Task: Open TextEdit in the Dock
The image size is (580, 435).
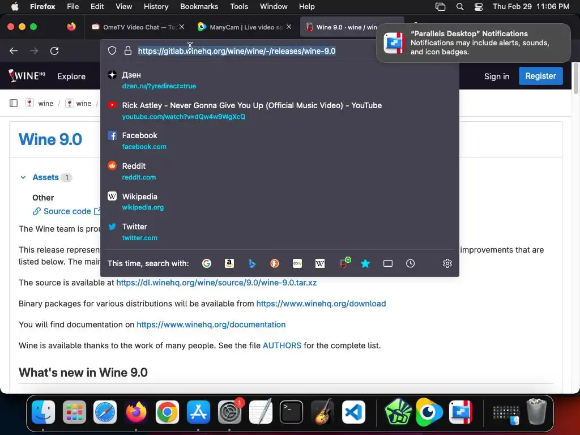Action: 261,412
